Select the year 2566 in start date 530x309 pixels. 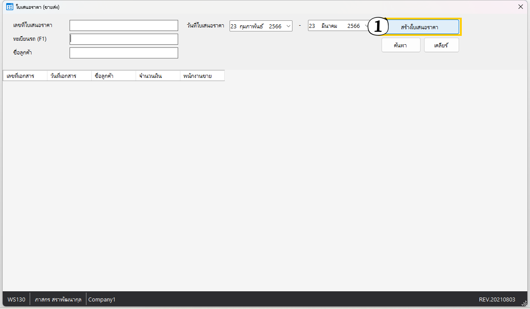pyautogui.click(x=275, y=26)
